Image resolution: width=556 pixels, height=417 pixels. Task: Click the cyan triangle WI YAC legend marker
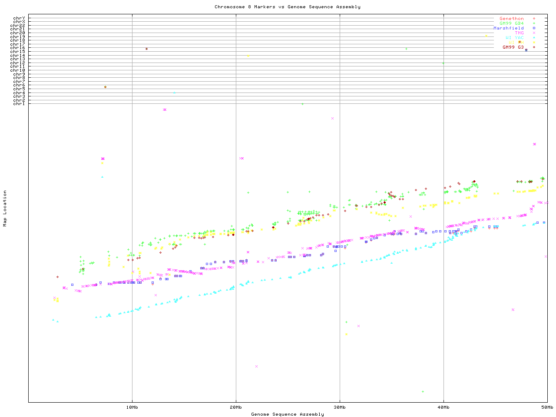pyautogui.click(x=534, y=38)
